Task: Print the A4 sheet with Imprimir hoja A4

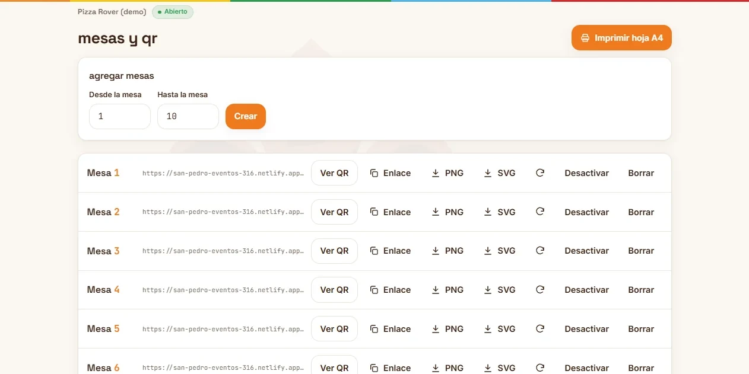Action: [621, 38]
